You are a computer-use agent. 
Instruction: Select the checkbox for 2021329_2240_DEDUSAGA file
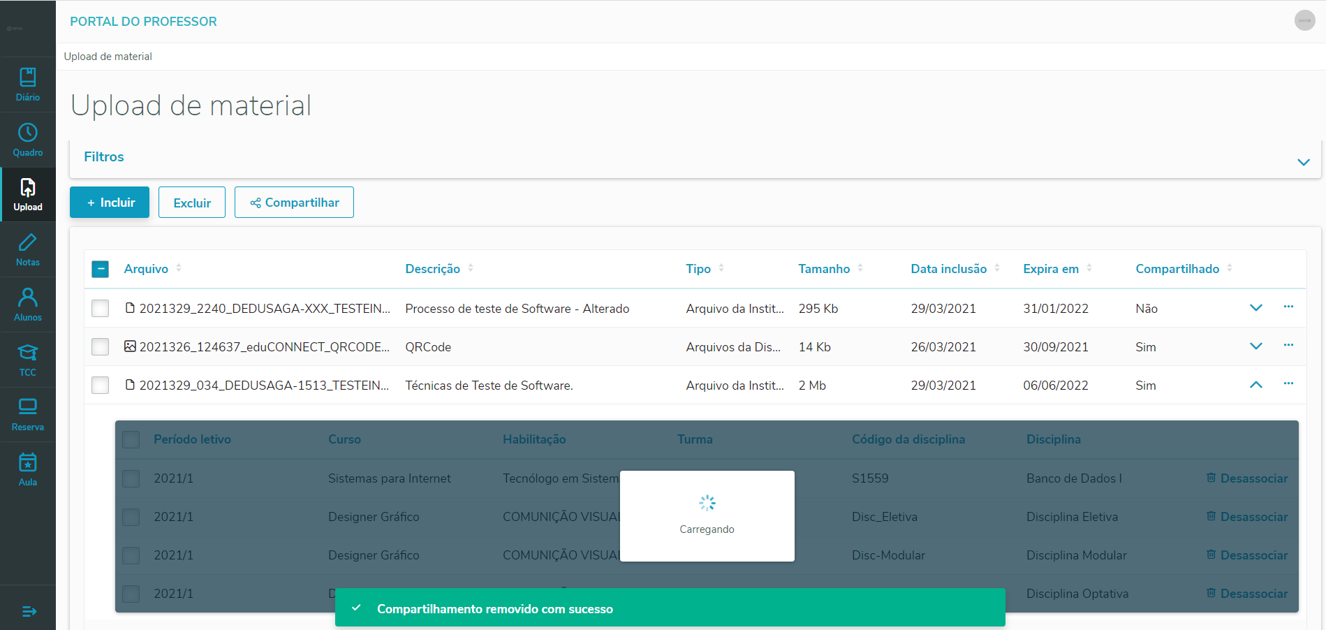pos(101,309)
